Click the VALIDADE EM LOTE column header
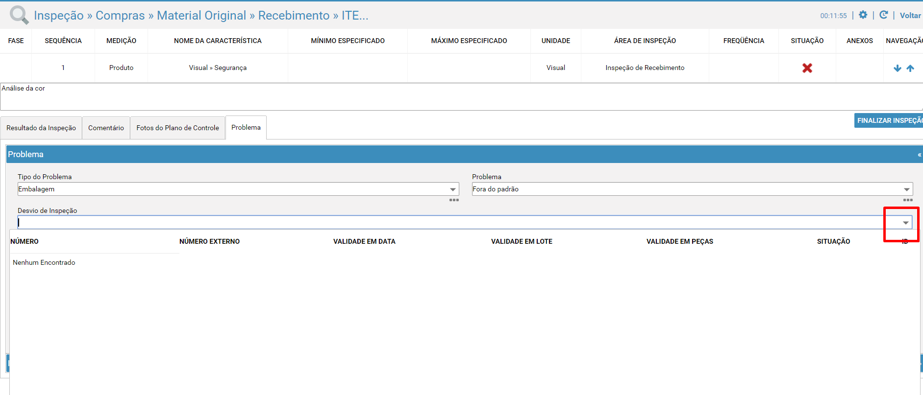Image resolution: width=923 pixels, height=395 pixels. [522, 241]
